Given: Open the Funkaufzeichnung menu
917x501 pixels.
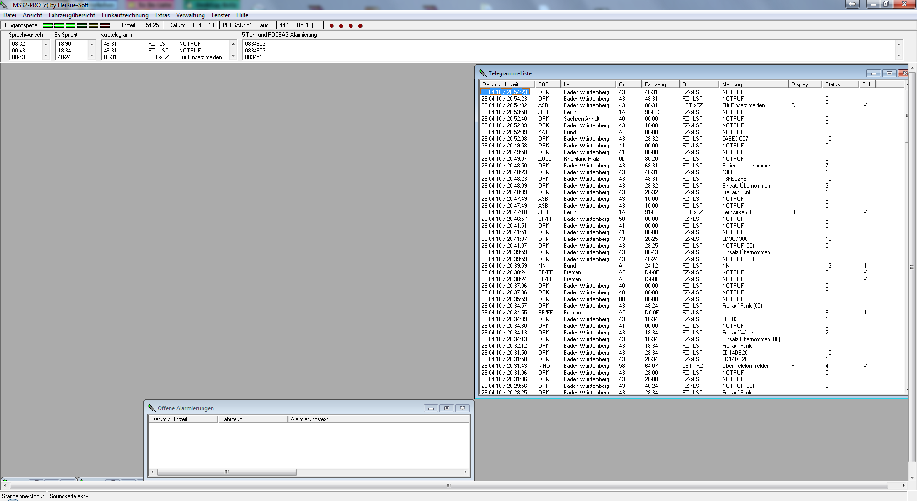Looking at the screenshot, I should [125, 15].
